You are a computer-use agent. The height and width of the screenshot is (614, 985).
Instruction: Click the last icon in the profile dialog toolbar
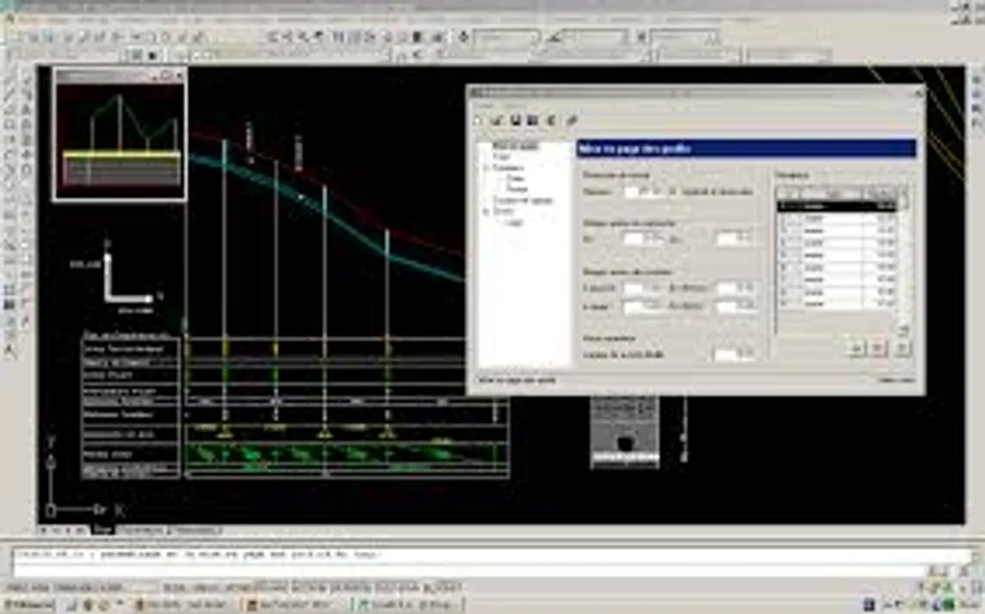[572, 120]
